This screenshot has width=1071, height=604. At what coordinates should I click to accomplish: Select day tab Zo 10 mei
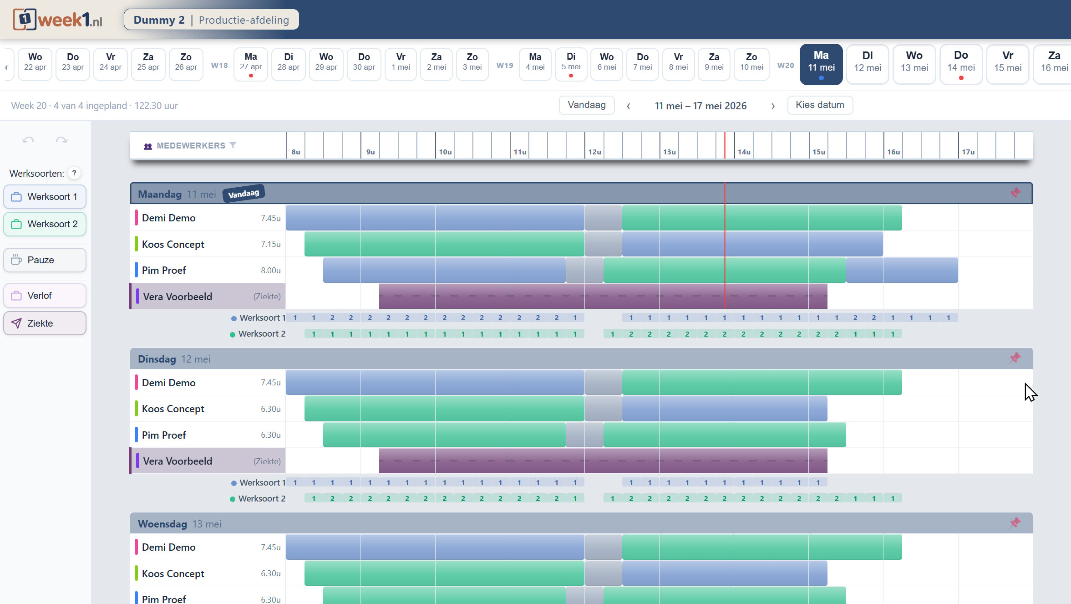[x=751, y=64]
